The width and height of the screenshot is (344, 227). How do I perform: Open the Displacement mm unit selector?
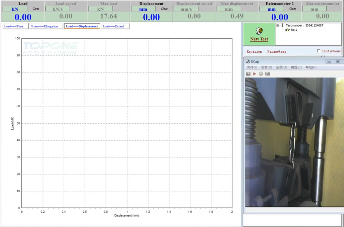click(x=143, y=9)
